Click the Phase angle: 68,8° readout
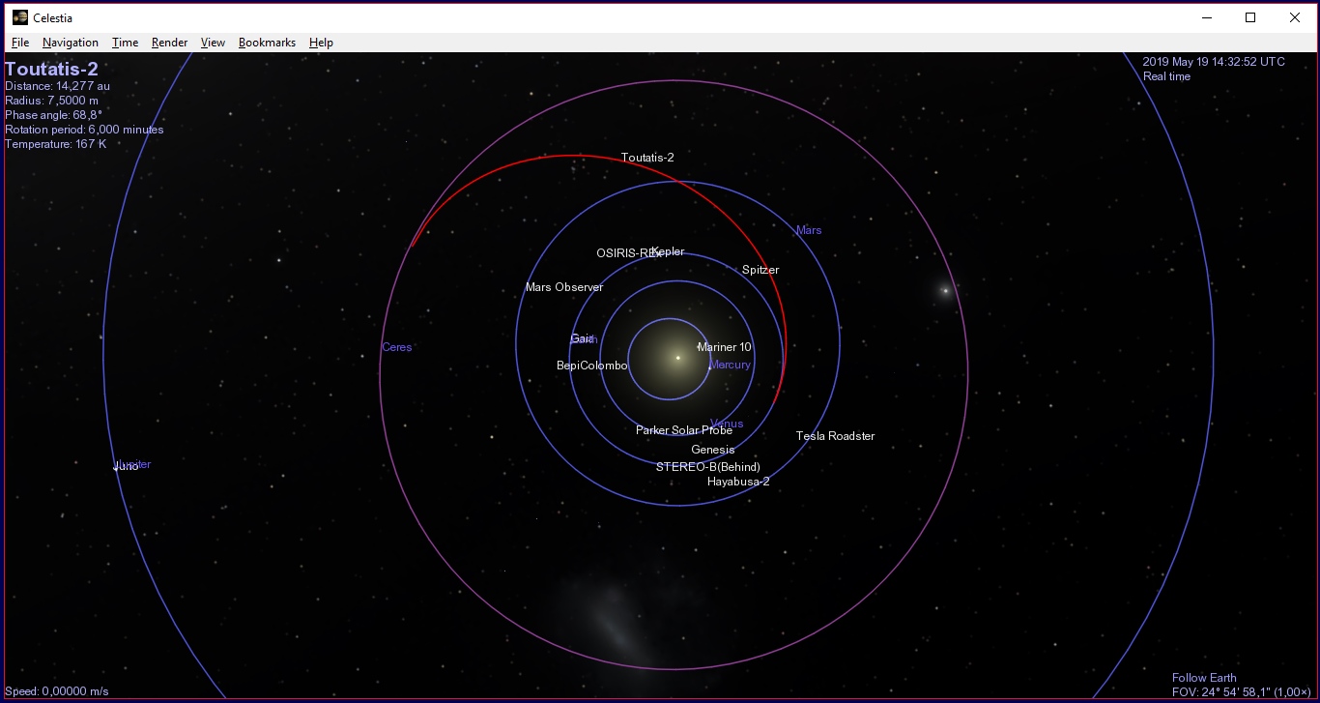The height and width of the screenshot is (703, 1320). (x=53, y=115)
